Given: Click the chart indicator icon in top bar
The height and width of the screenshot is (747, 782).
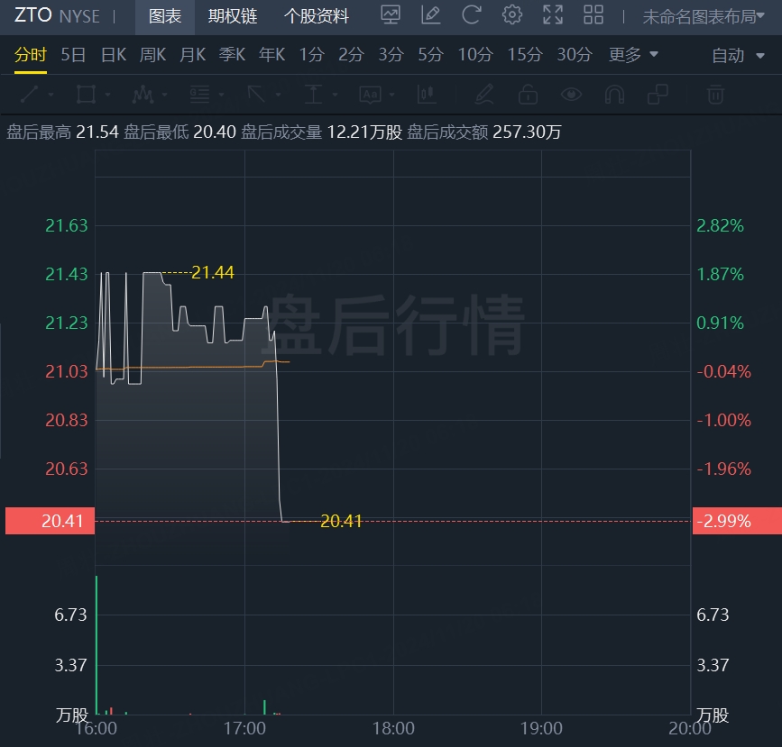Looking at the screenshot, I should click(391, 15).
